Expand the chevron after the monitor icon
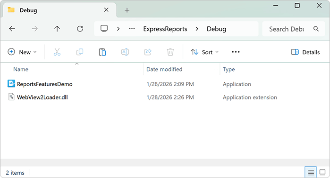 coord(118,29)
